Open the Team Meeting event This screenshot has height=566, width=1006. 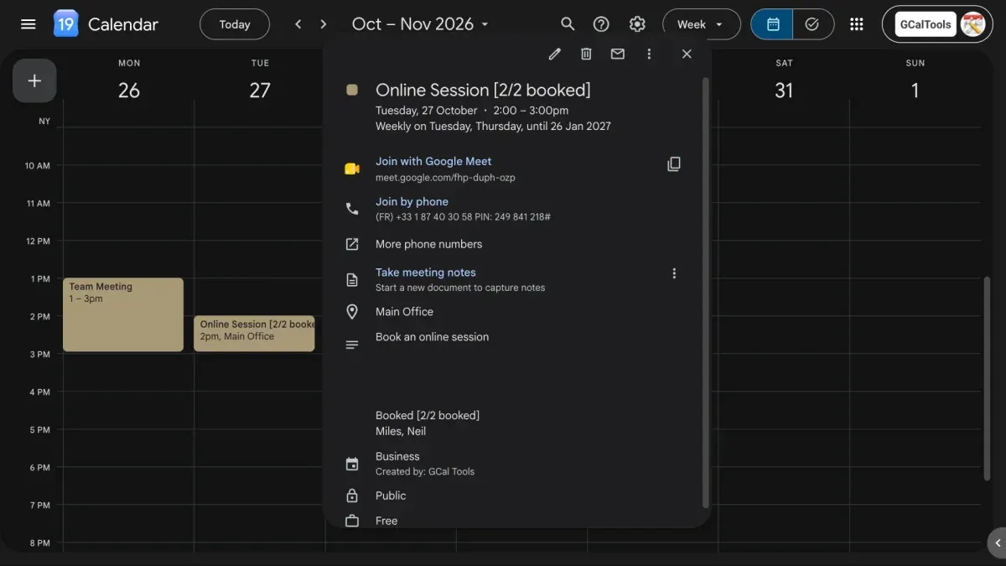coord(123,314)
